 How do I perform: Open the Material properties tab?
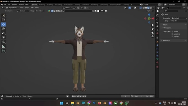click(x=157, y=63)
